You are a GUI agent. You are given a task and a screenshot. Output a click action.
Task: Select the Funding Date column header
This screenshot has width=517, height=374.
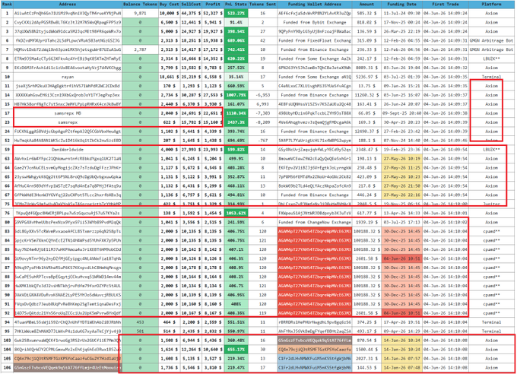pyautogui.click(x=402, y=5)
